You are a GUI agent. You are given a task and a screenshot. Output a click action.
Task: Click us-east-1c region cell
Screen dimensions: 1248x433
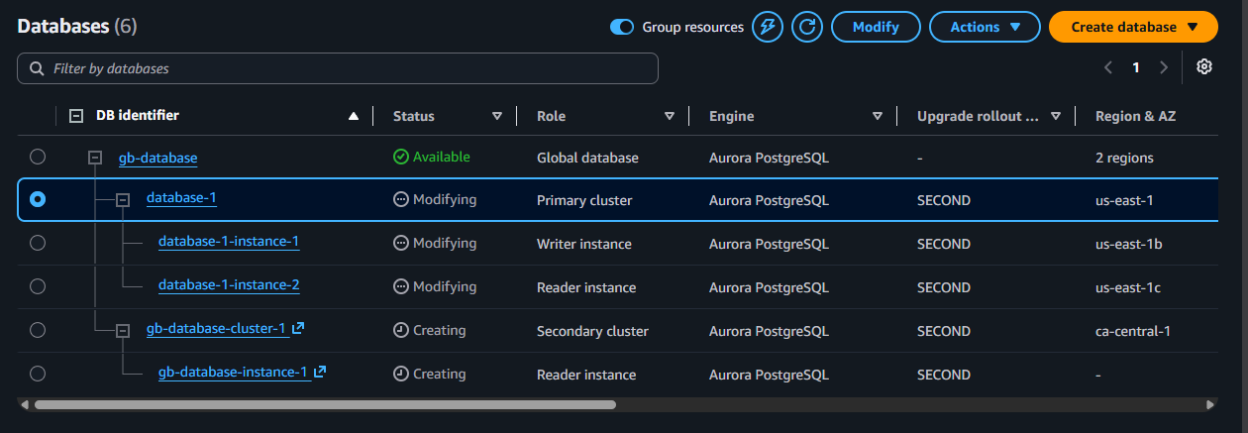[x=1128, y=287]
